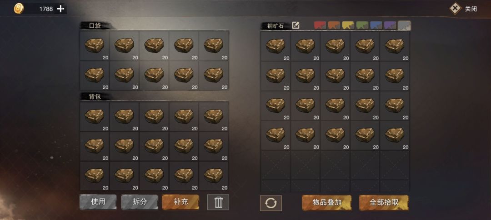The width and height of the screenshot is (491, 220).
Task: Choose the green flag color marker
Action: [x=362, y=25]
